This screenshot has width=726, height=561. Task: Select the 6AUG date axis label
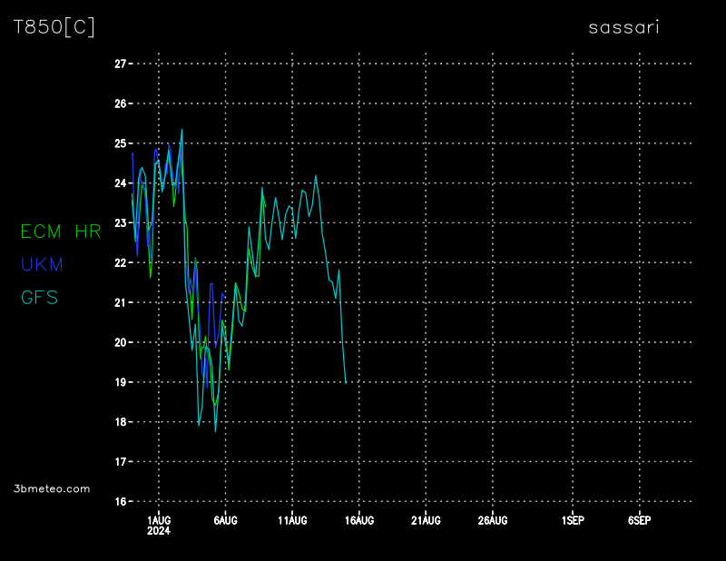click(225, 520)
